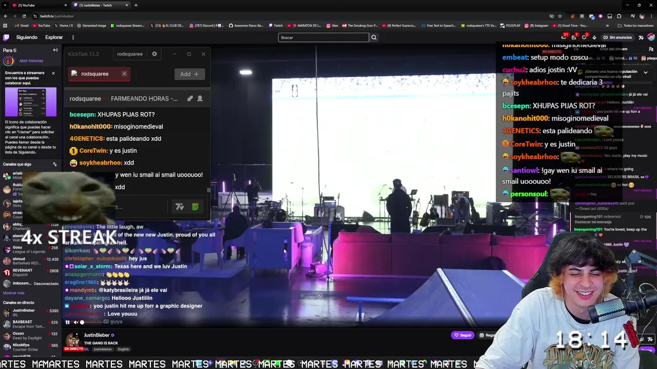Click the Twitch logo home icon
657x369 pixels.
[6, 37]
